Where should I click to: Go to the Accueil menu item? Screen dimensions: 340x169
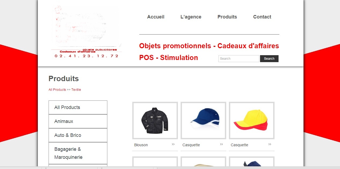tap(156, 17)
